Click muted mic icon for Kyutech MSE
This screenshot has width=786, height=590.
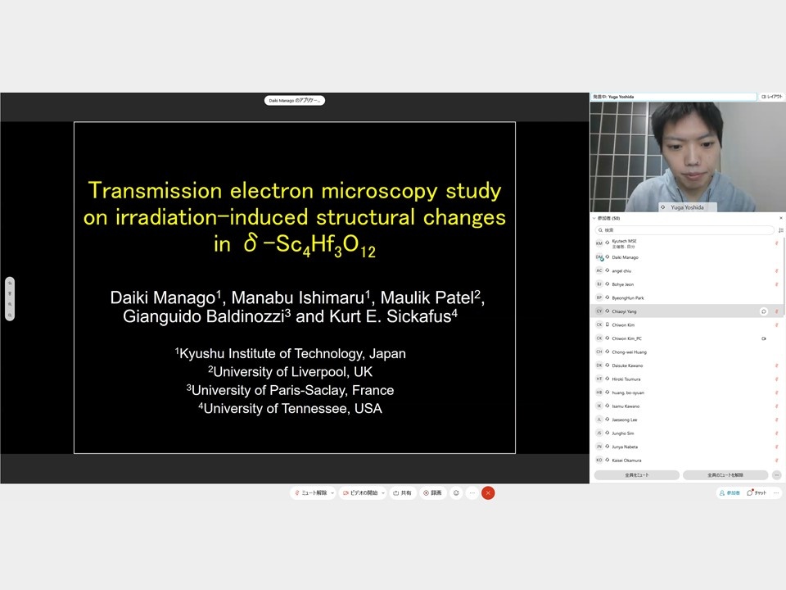coord(776,243)
